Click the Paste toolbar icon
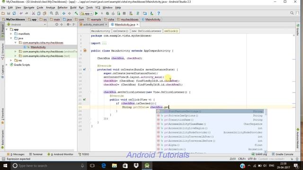This screenshot has height=170, width=303. [45, 13]
